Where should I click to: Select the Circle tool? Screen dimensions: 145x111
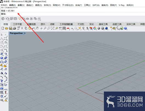coord(2,42)
